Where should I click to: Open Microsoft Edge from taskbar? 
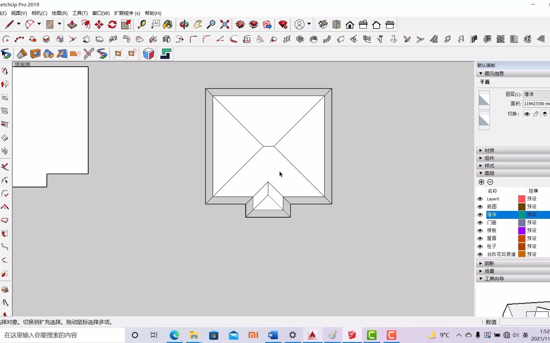coord(174,335)
